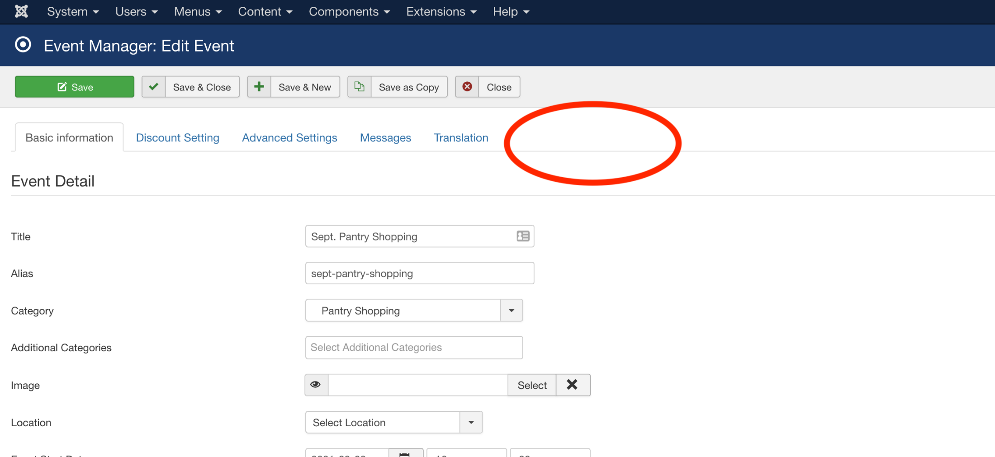The width and height of the screenshot is (995, 457).
Task: Click the Joomla logo icon
Action: click(x=21, y=11)
